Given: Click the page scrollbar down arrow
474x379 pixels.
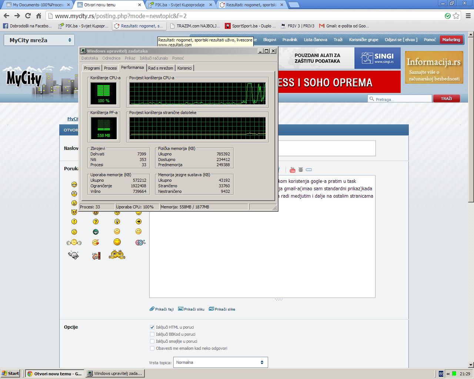Looking at the screenshot, I should [x=471, y=365].
